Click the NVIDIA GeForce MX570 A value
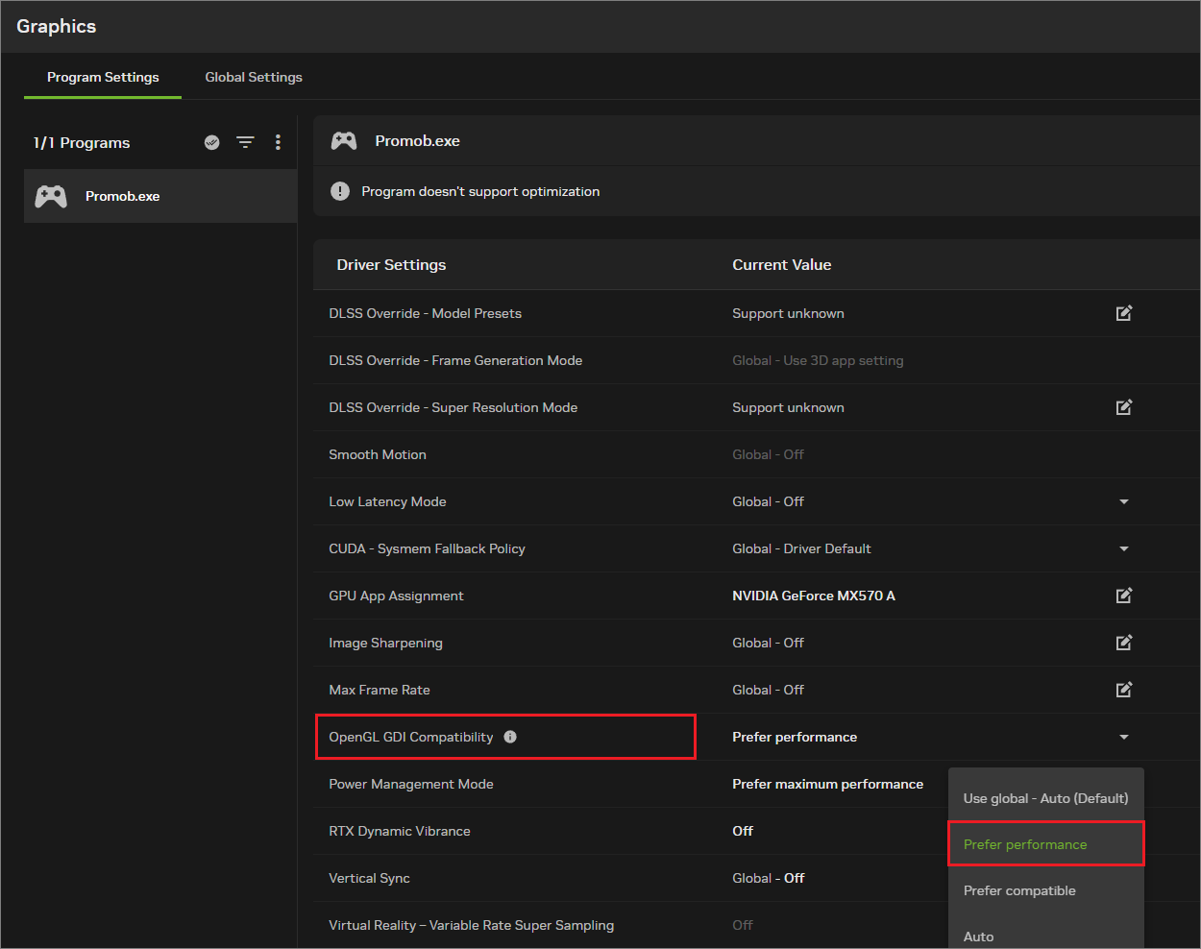This screenshot has height=949, width=1201. pos(814,596)
